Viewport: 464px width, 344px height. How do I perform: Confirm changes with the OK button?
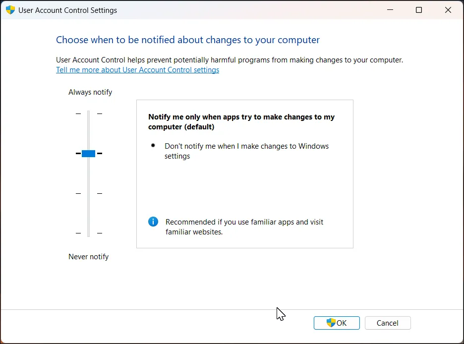[x=337, y=323]
